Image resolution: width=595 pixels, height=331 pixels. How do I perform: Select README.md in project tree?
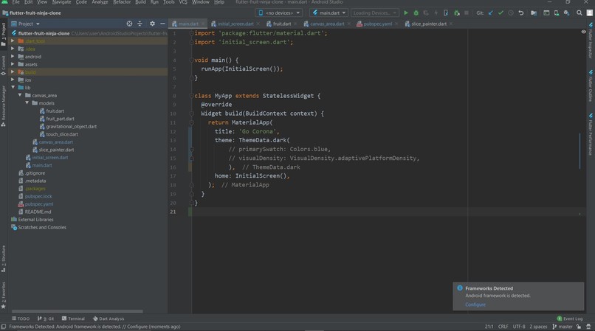[x=38, y=212]
